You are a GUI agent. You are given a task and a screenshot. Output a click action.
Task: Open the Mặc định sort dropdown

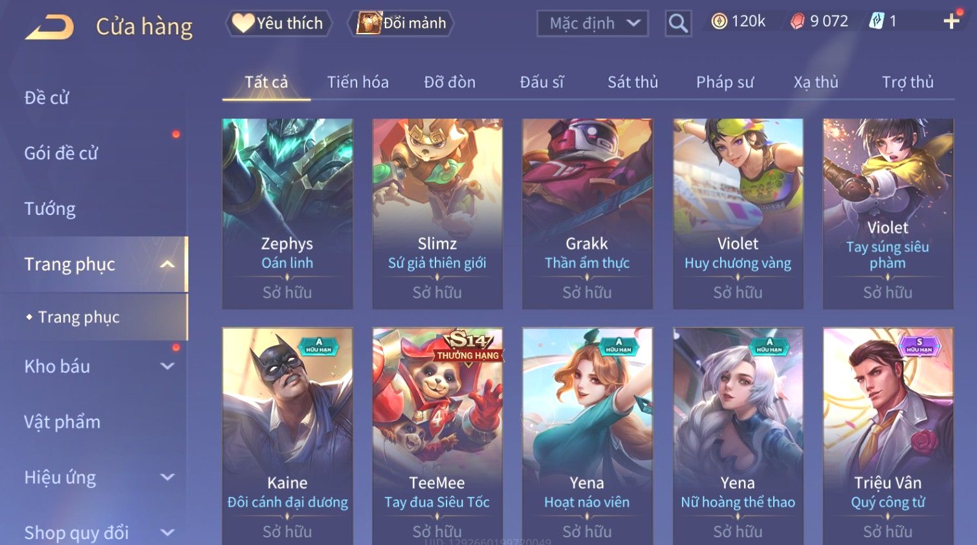pos(592,23)
